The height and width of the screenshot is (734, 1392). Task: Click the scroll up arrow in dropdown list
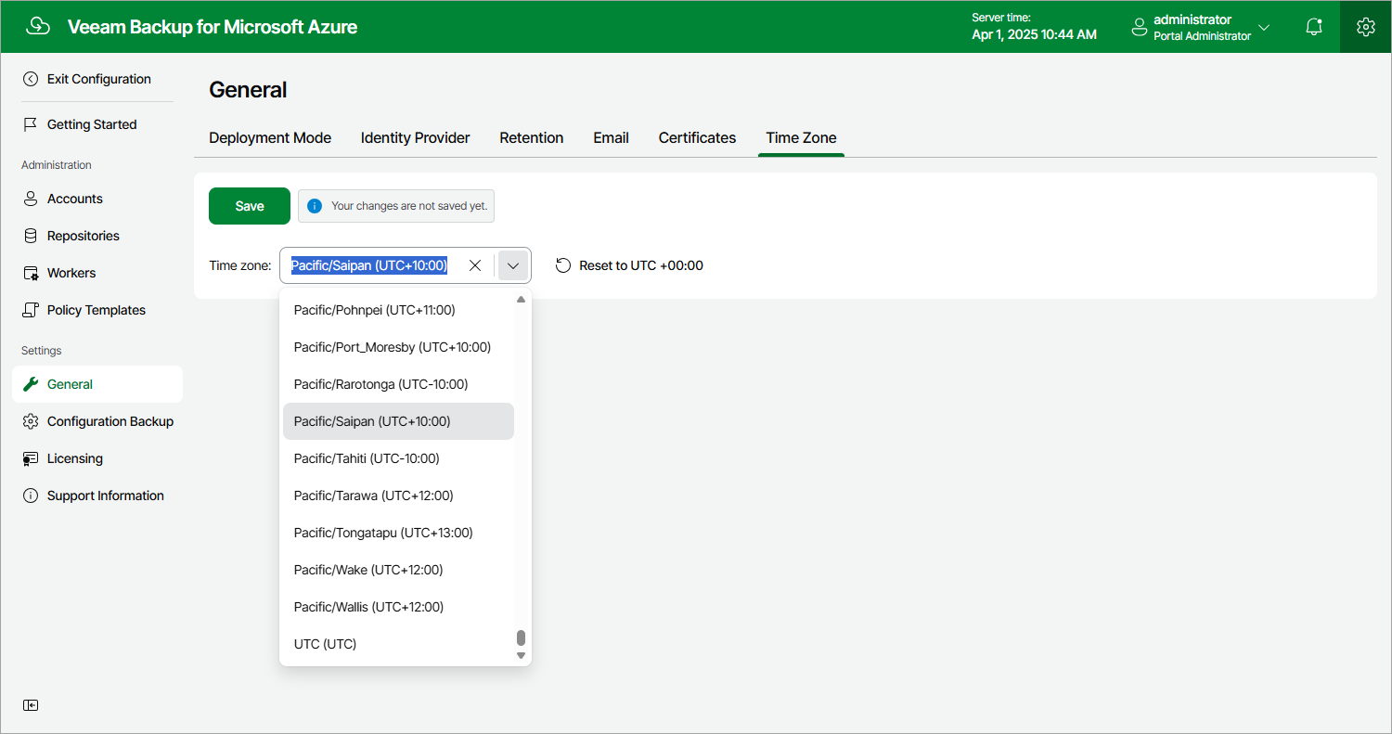point(521,299)
